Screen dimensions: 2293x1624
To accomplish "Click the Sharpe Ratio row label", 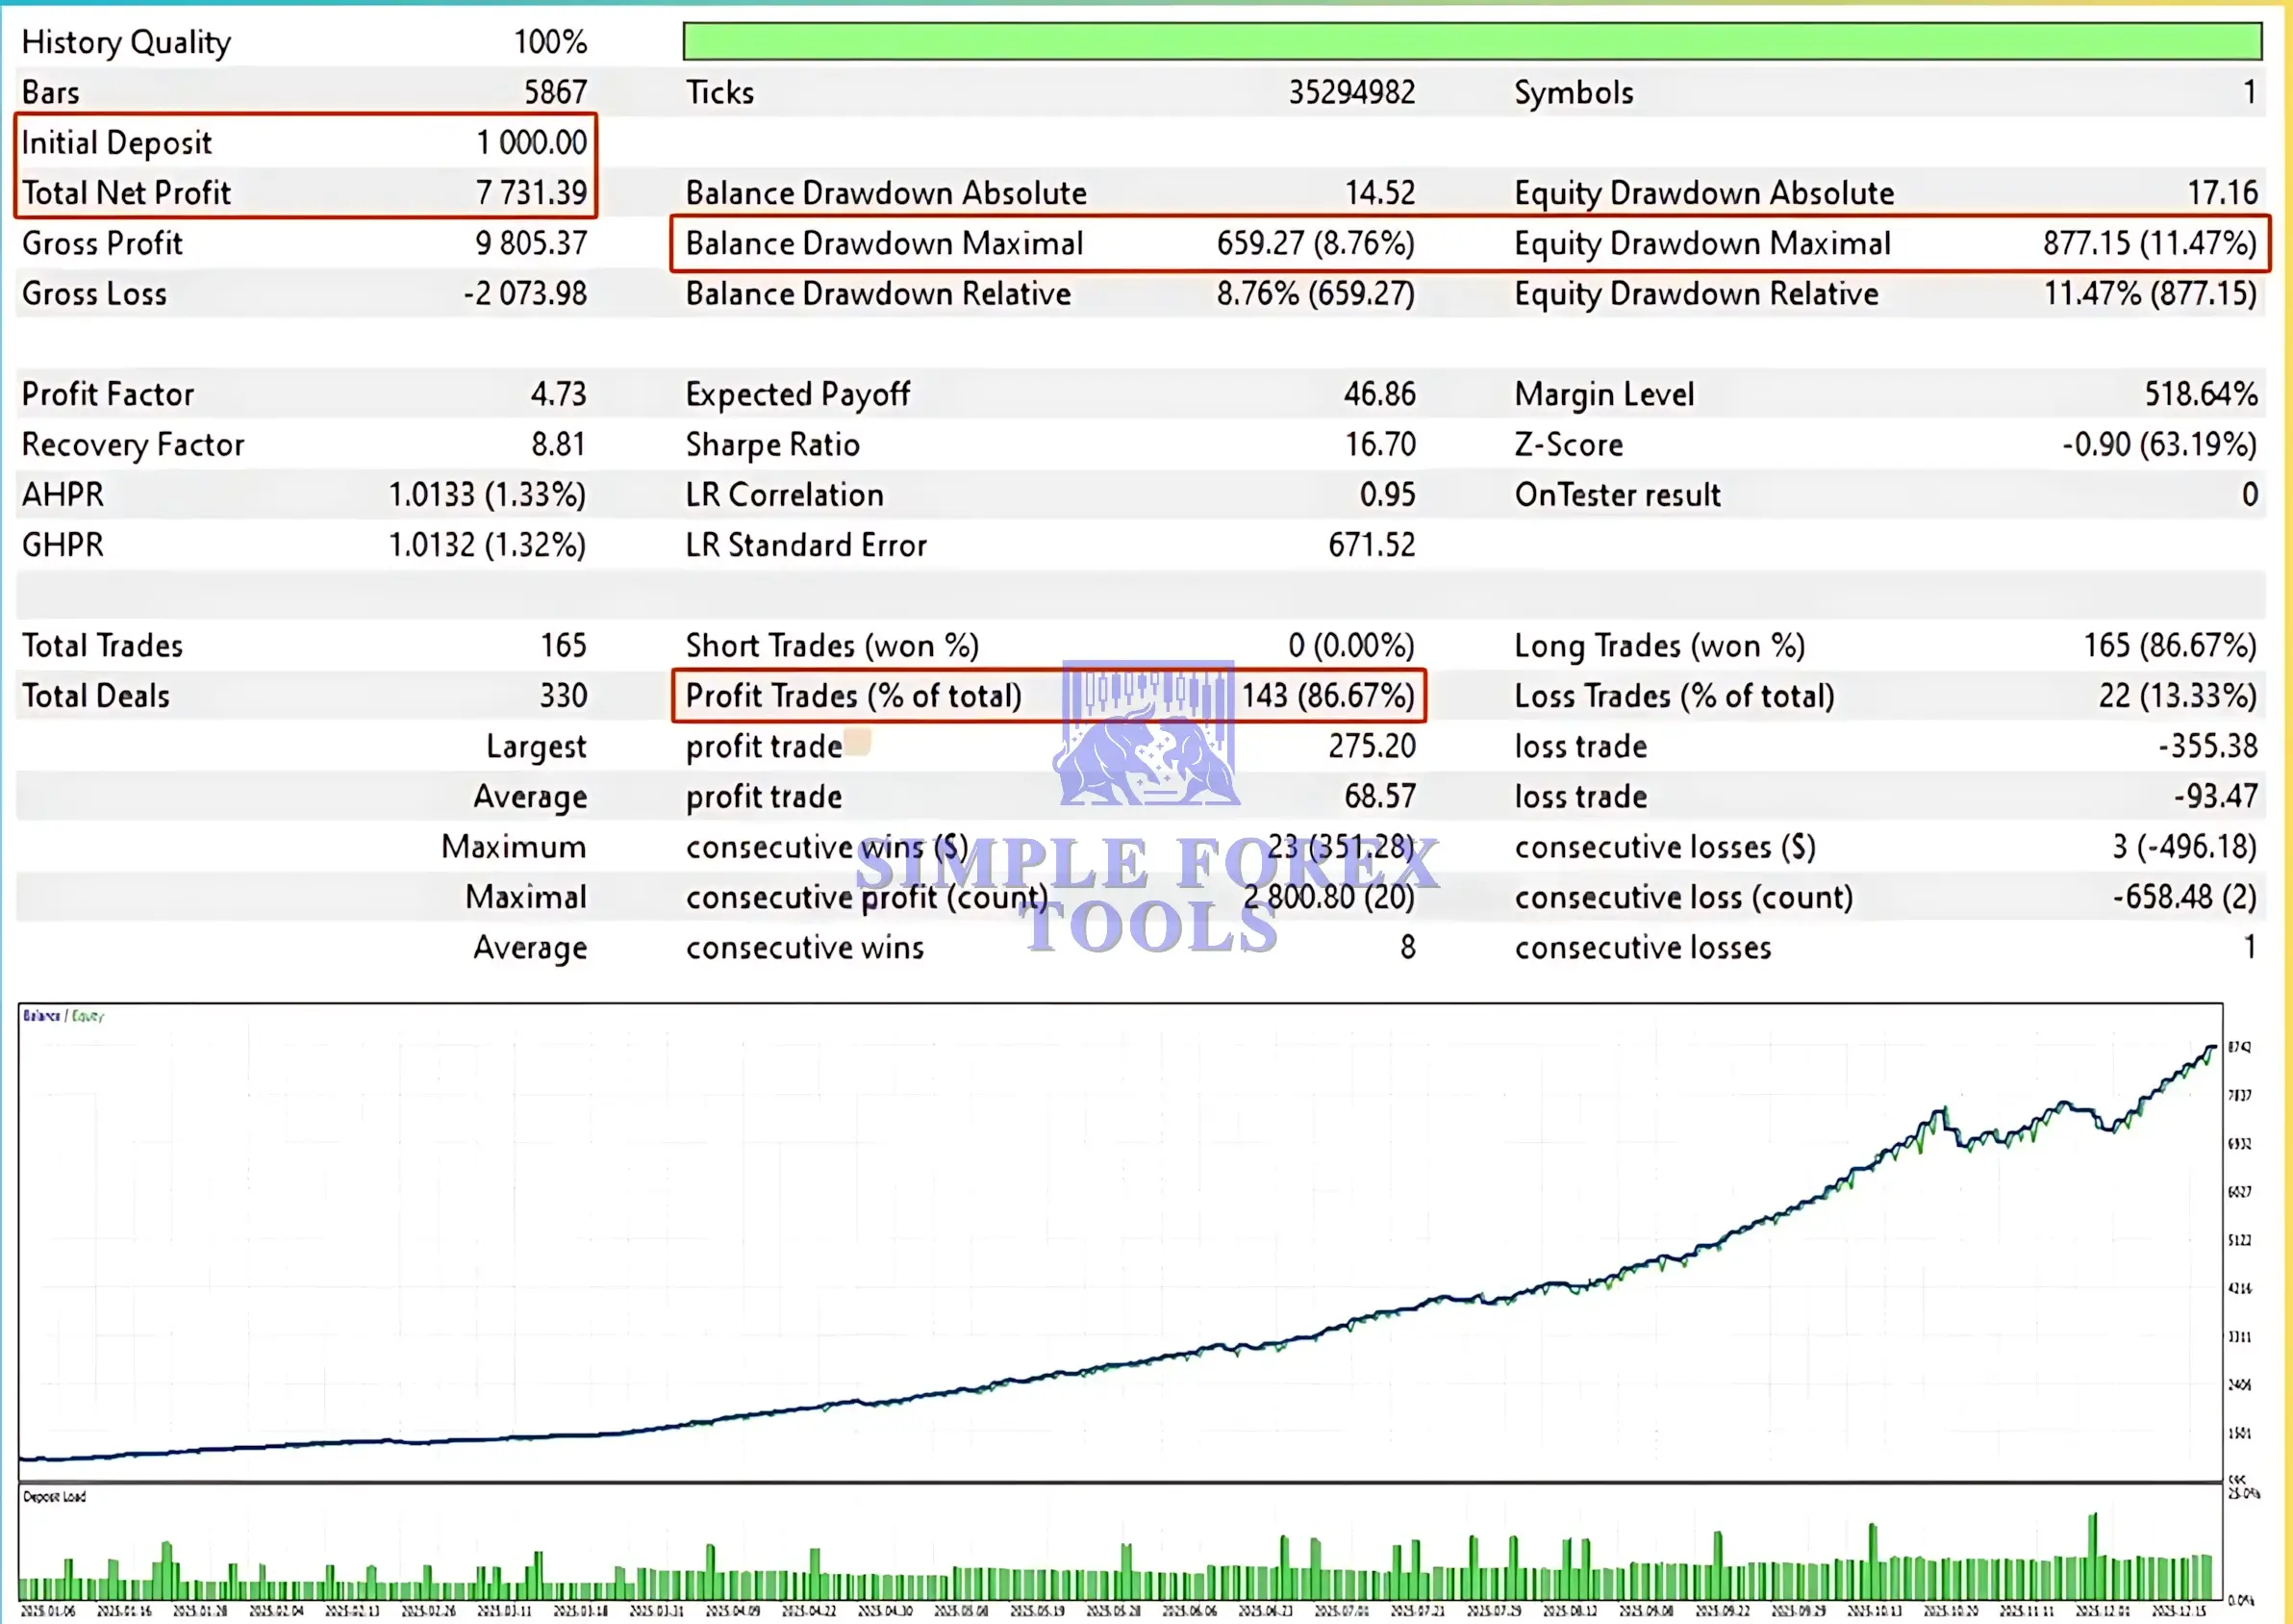I will (x=771, y=444).
